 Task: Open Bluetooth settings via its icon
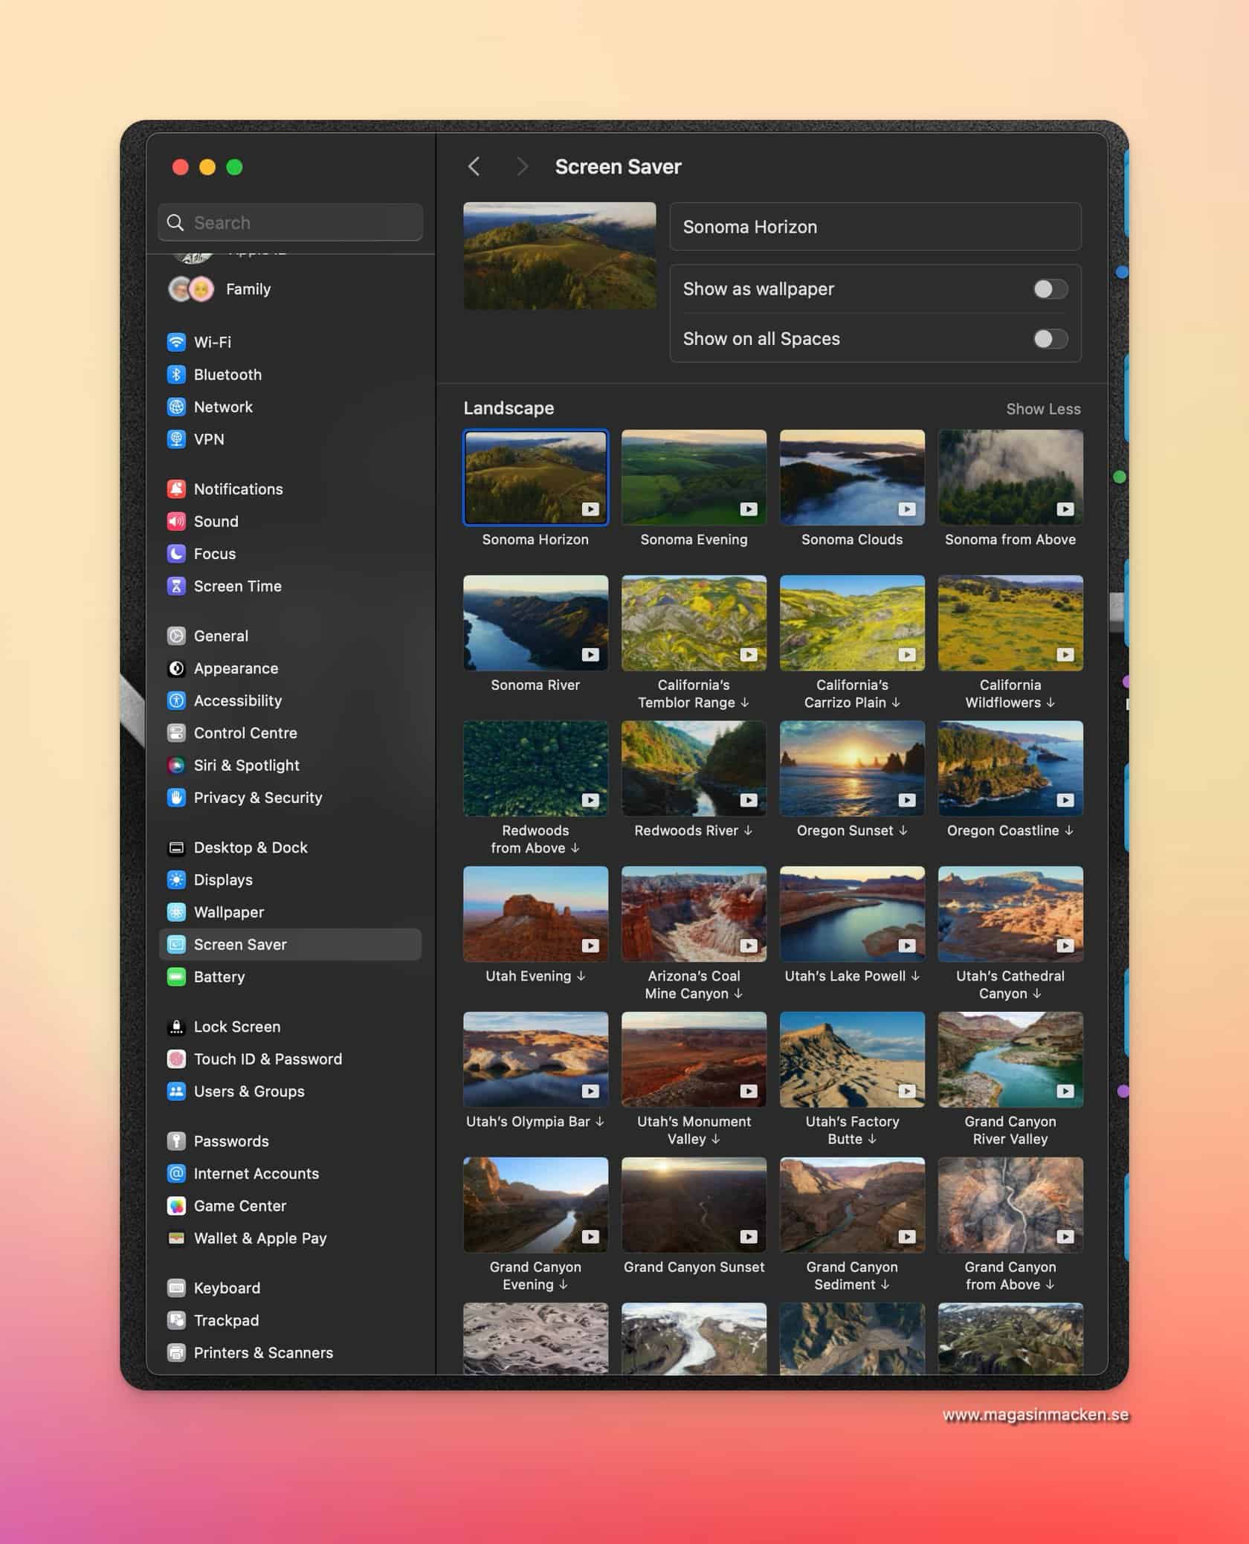click(176, 375)
